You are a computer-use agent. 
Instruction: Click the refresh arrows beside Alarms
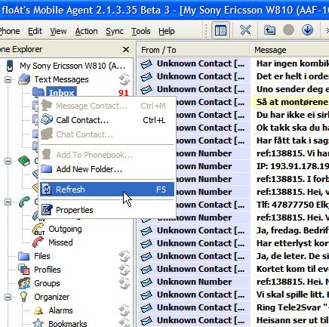(125, 310)
